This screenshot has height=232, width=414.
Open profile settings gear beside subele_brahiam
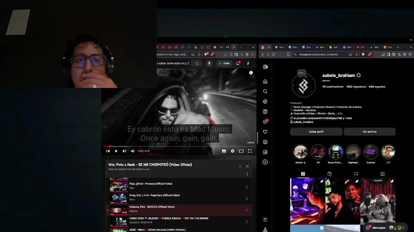(358, 75)
